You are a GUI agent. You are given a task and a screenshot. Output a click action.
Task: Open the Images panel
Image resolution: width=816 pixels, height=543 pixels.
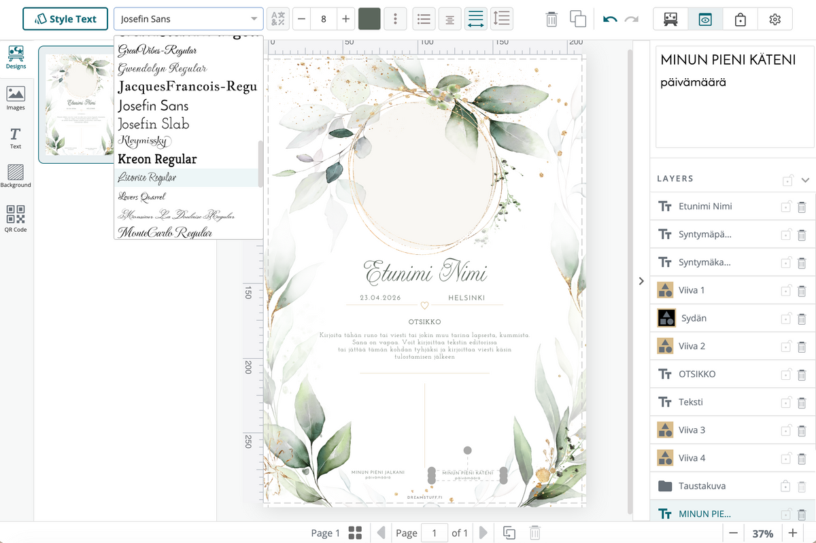click(x=16, y=99)
